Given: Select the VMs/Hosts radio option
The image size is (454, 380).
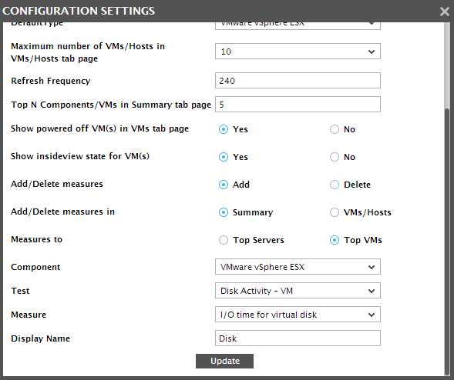Looking at the screenshot, I should point(334,212).
